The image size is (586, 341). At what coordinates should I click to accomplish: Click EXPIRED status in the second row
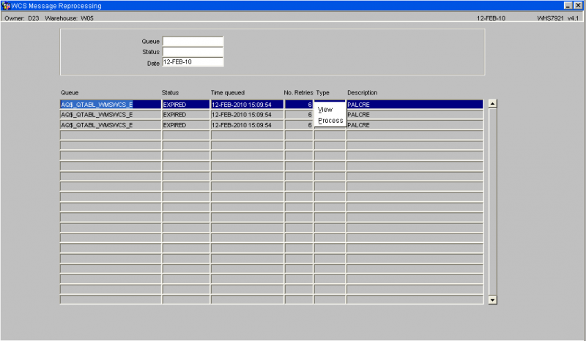[x=186, y=115]
